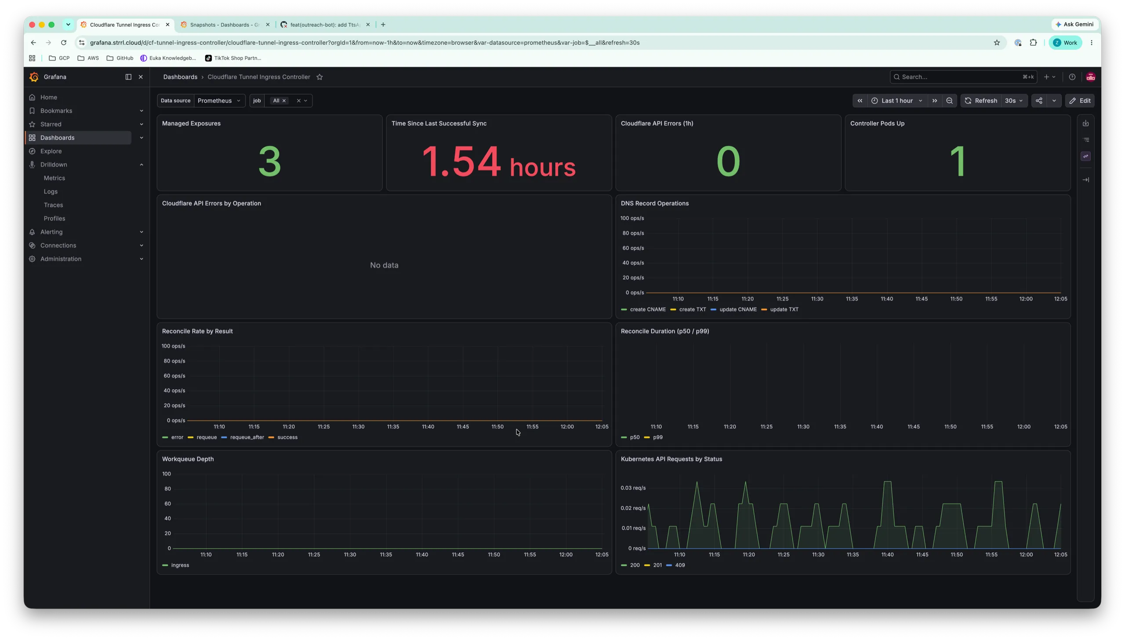This screenshot has width=1125, height=640.
Task: Toggle 409 series in Kubernetes API legend
Action: tap(680, 565)
